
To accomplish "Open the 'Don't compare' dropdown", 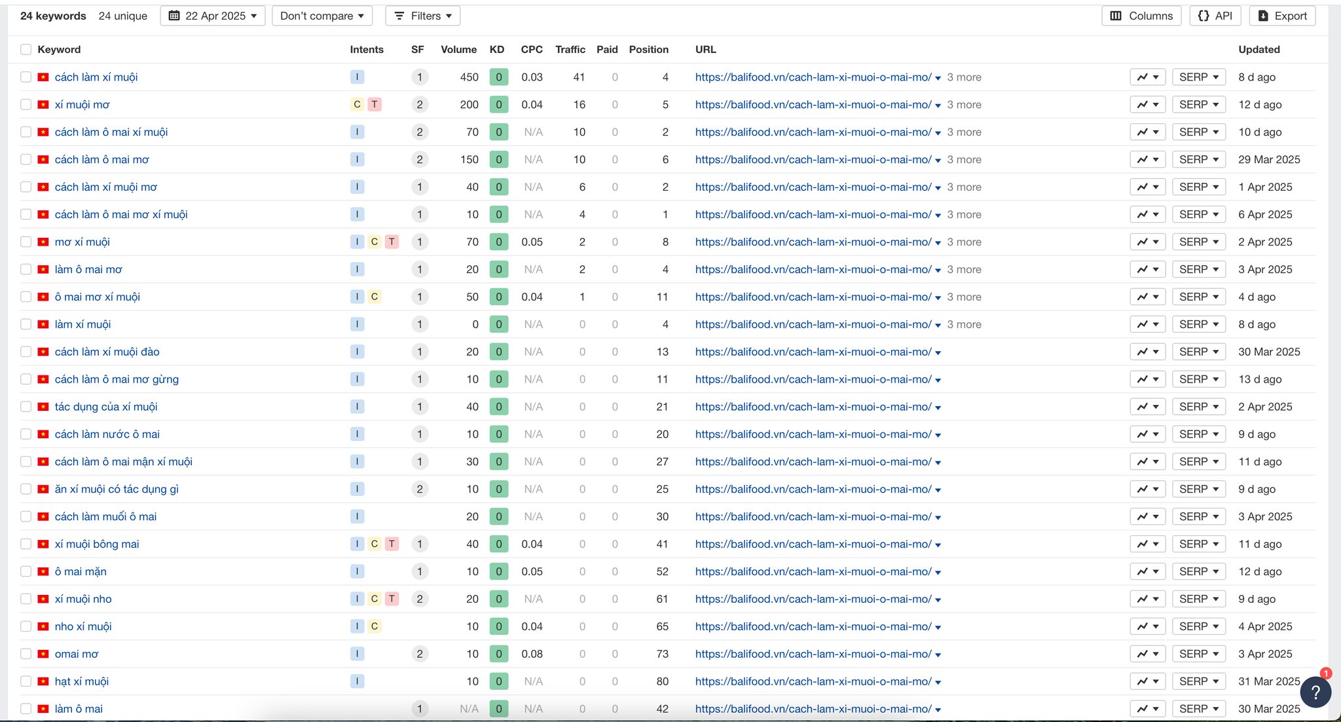I will click(x=321, y=16).
